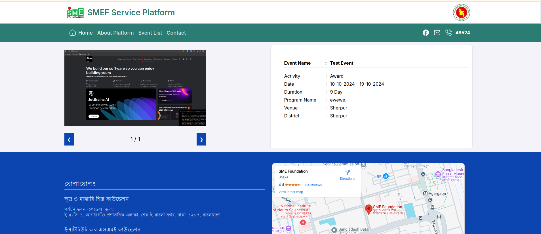This screenshot has height=234, width=541.
Task: Click the RB transit marker on the map
Action: pos(386,176)
